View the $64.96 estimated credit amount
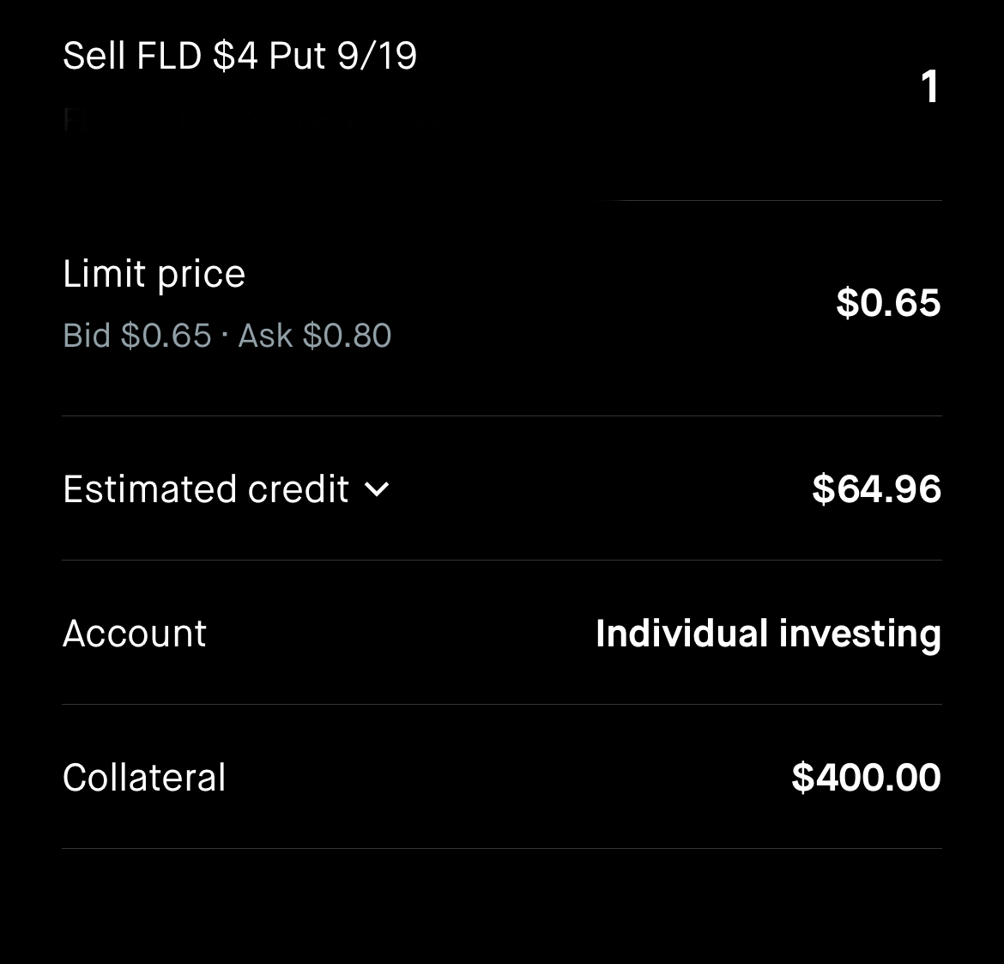Screen dimensions: 1004x964 [877, 488]
